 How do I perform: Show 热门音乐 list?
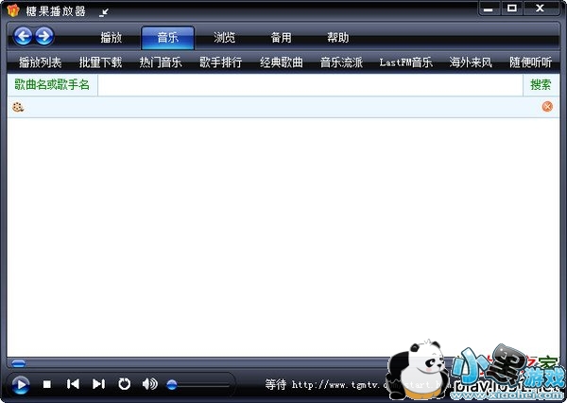(x=161, y=62)
